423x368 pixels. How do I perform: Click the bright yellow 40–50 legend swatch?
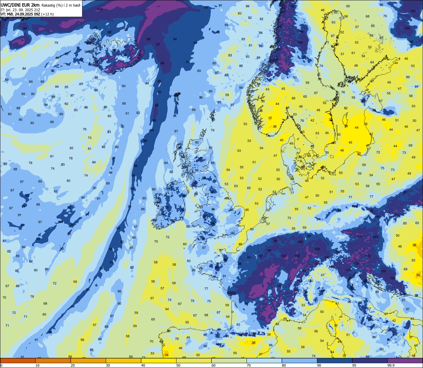(x=159, y=360)
